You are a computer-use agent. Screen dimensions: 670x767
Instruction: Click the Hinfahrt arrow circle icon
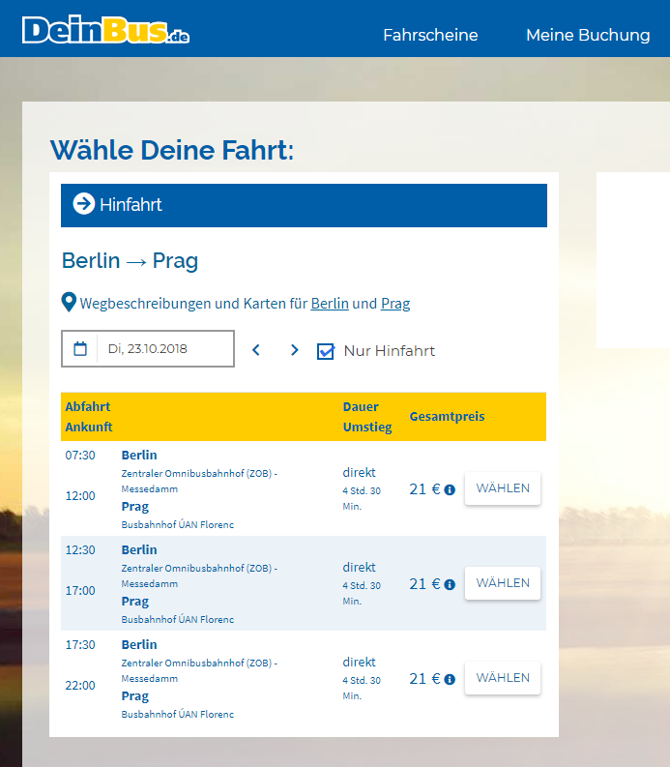click(x=84, y=204)
